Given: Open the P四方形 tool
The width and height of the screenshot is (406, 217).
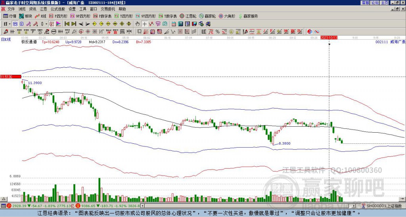Looking at the screenshot, I should [58, 16].
